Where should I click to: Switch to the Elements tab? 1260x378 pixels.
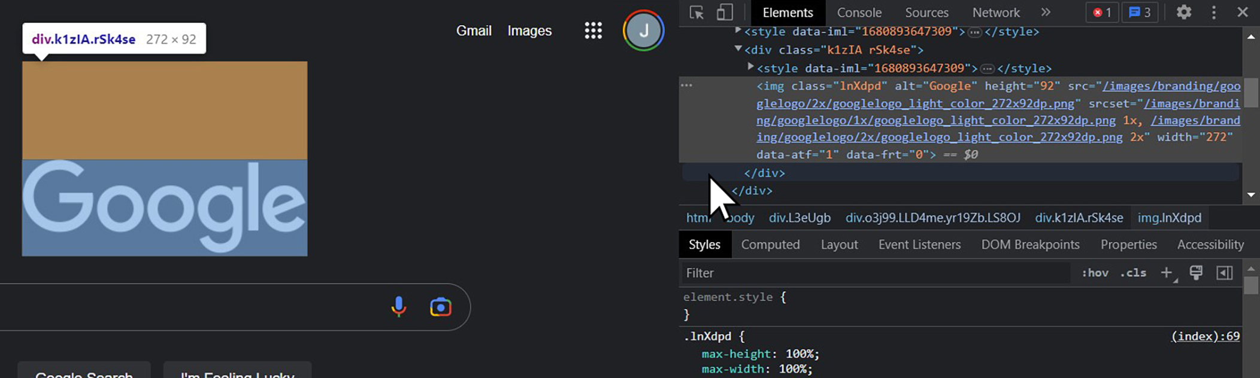pyautogui.click(x=787, y=13)
